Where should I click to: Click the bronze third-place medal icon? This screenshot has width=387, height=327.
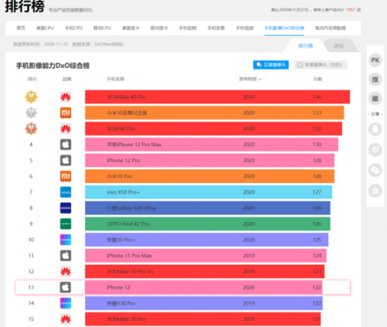(x=31, y=128)
